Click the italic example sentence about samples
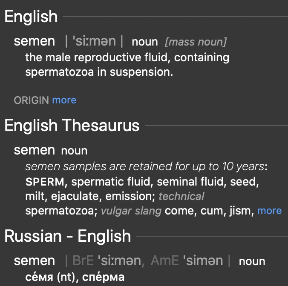 144,166
